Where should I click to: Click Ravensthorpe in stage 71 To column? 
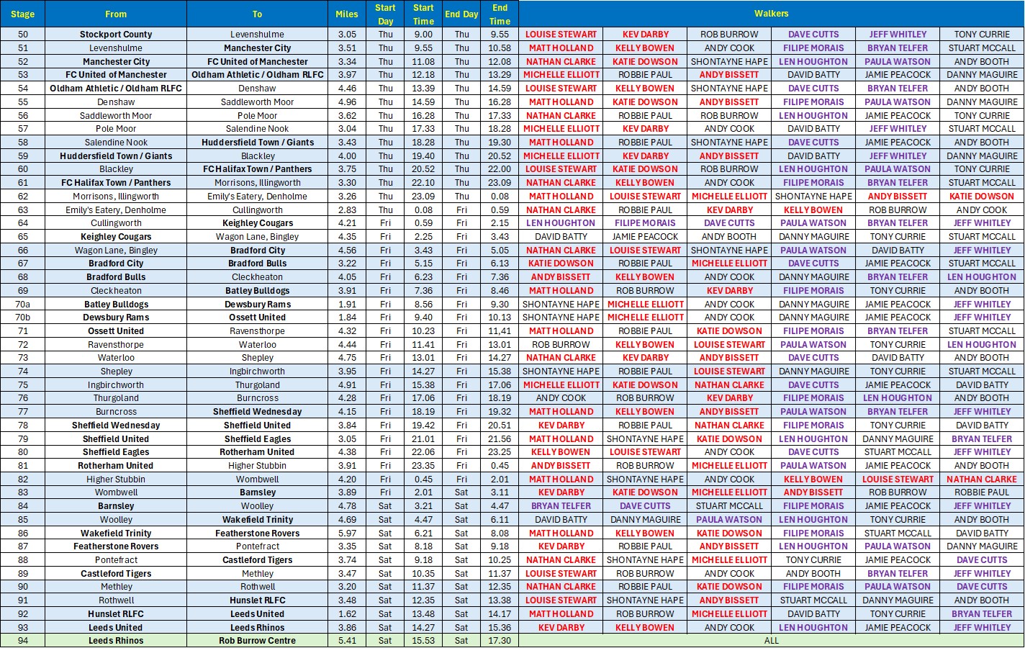point(258,331)
